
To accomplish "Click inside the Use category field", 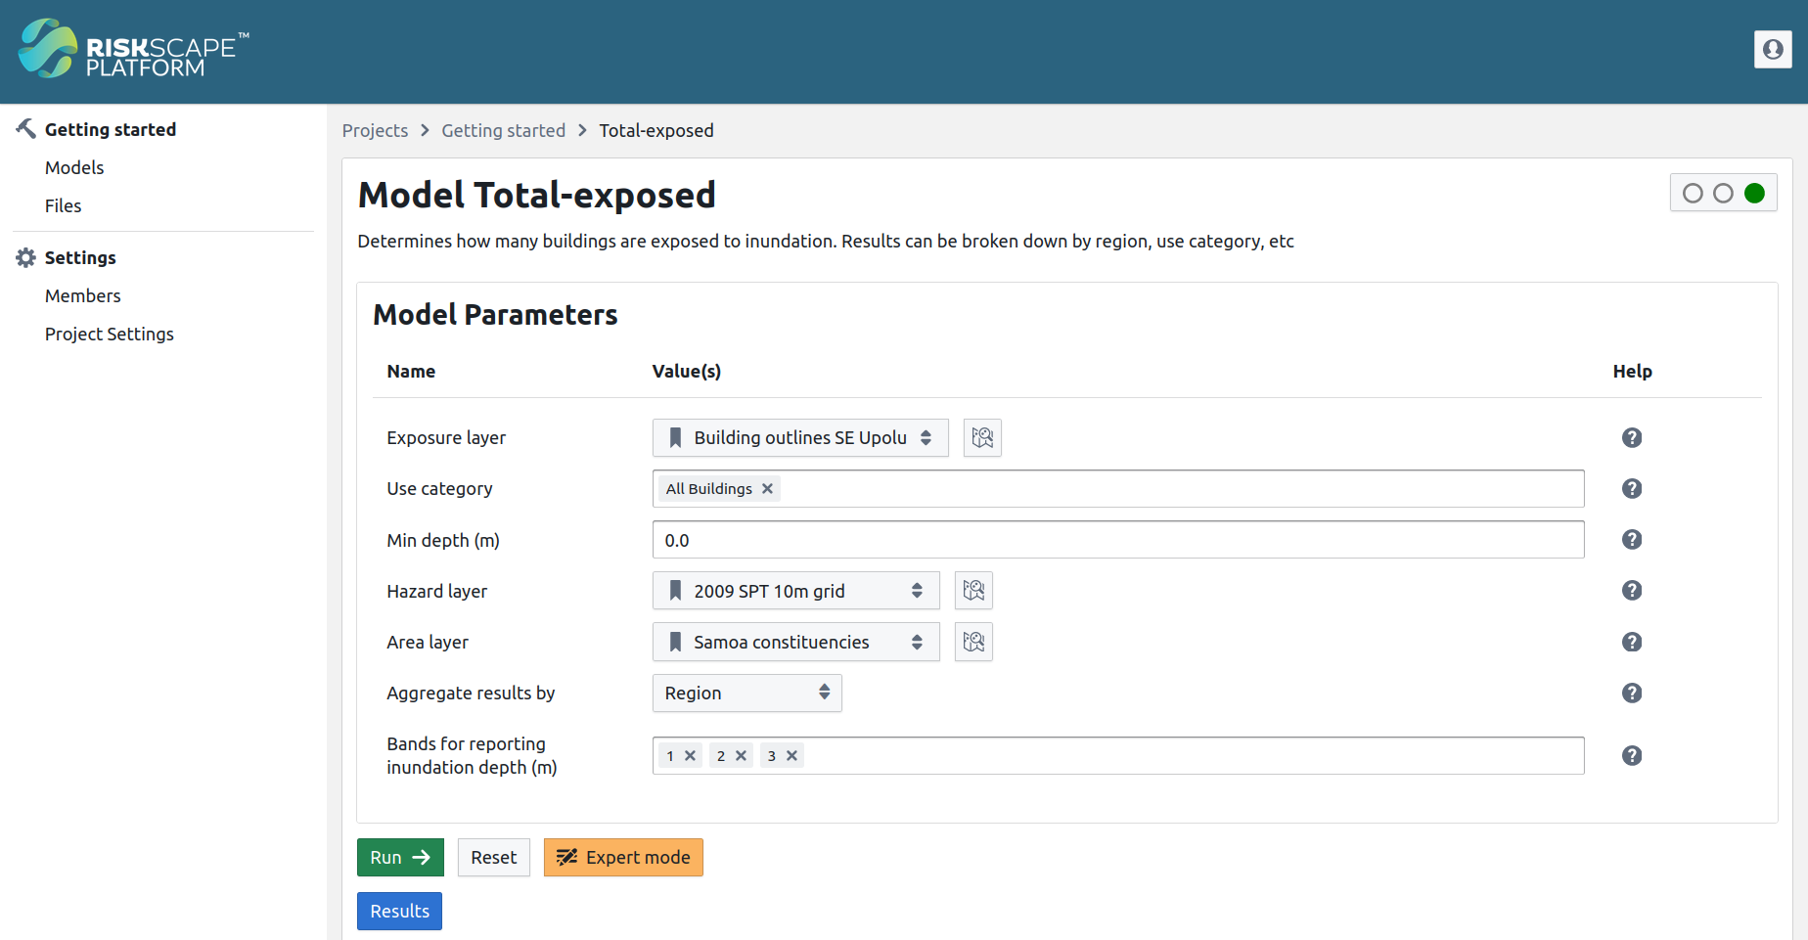I will (x=1118, y=488).
